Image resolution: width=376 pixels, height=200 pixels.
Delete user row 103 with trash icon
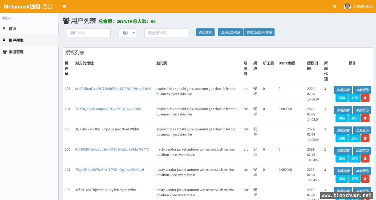[365, 98]
